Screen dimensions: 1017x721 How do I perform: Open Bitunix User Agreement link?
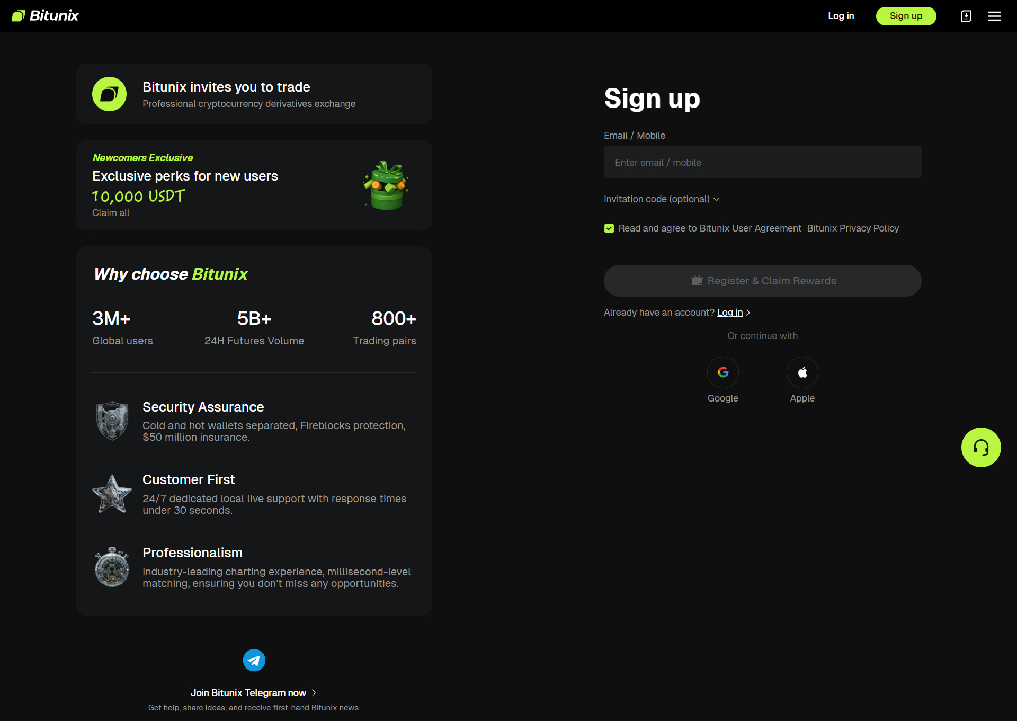pos(750,228)
